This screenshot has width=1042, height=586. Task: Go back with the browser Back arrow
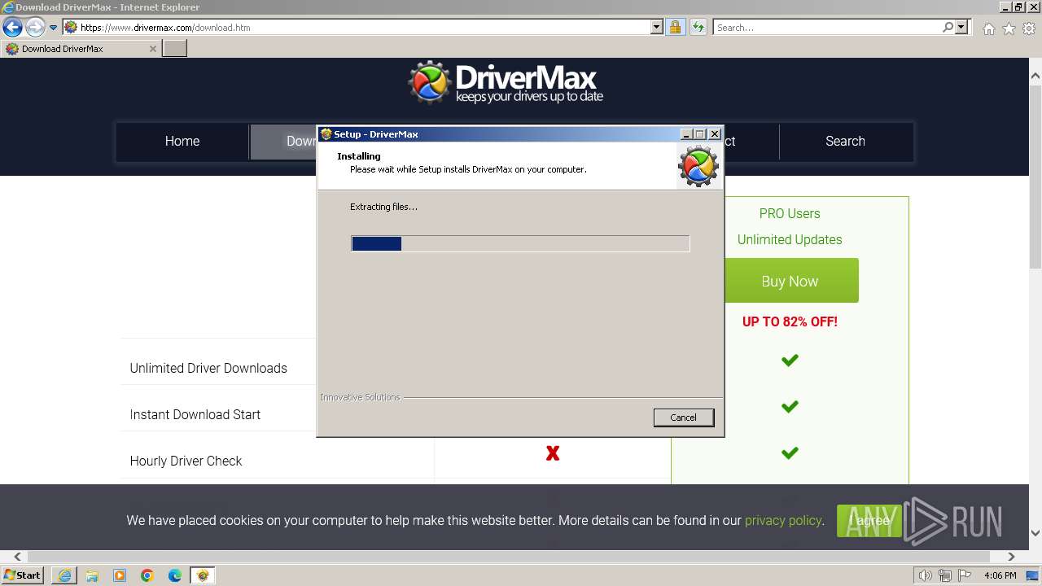tap(12, 28)
